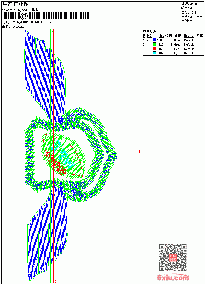Click the Brand column header
This screenshot has width=205, height=284.
pos(189,36)
